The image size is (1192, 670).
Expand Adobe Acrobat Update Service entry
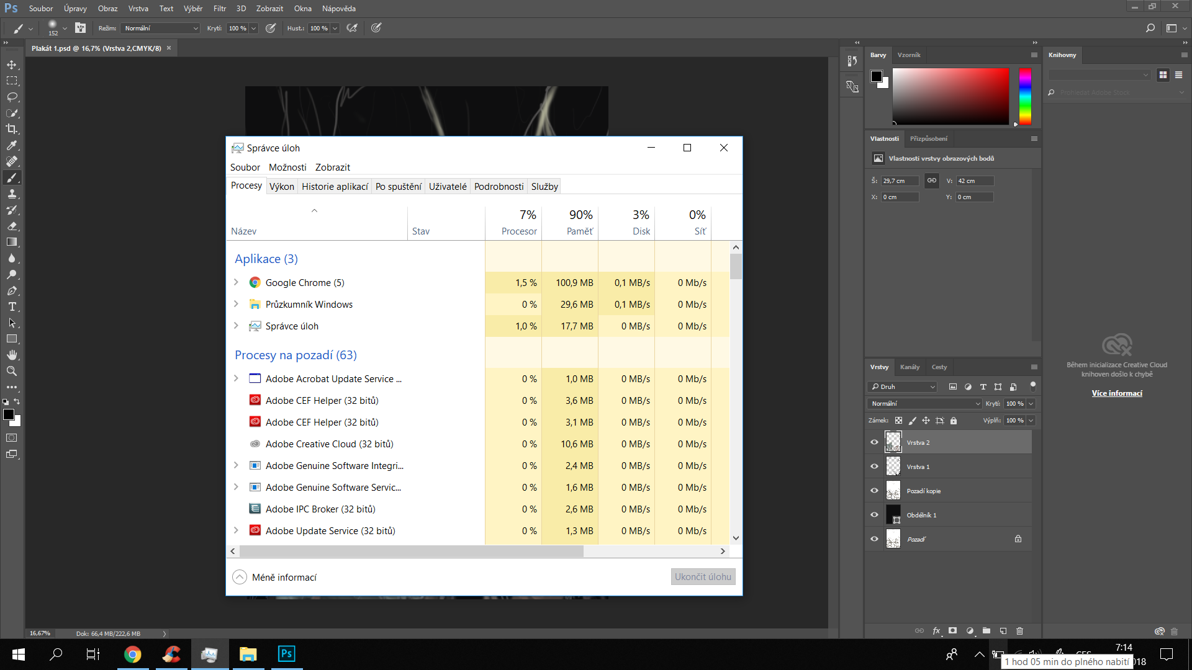coord(236,378)
